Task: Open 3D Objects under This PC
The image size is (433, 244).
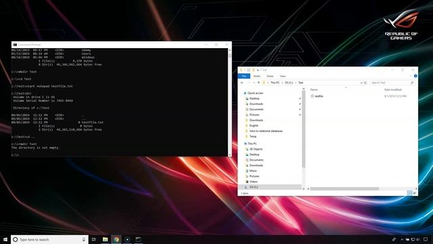Action: pos(256,149)
